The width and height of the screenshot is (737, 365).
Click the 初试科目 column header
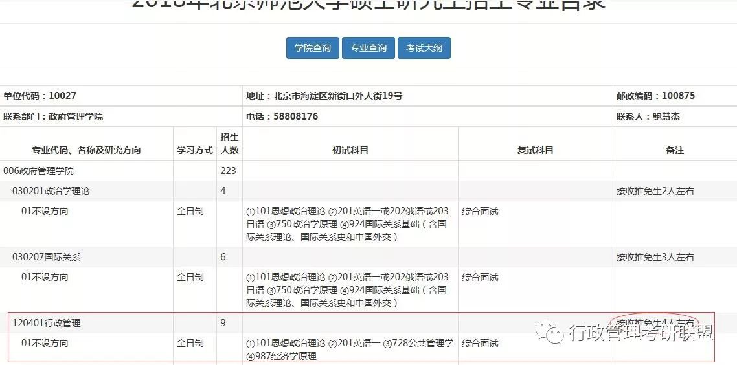[x=350, y=150]
